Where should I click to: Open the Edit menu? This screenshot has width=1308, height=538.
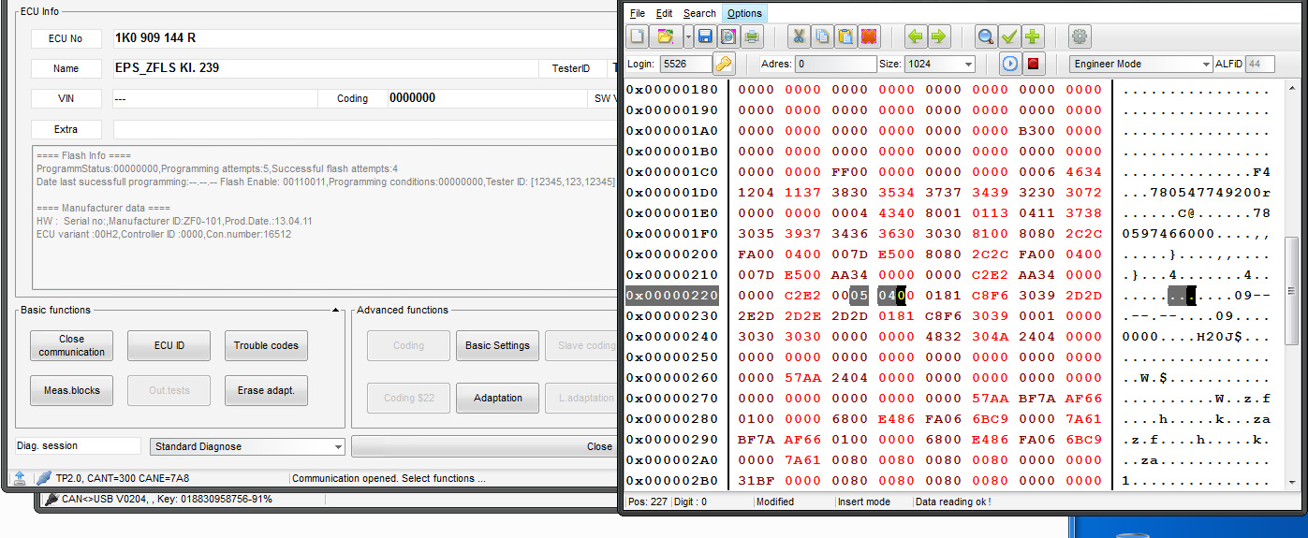tap(665, 13)
